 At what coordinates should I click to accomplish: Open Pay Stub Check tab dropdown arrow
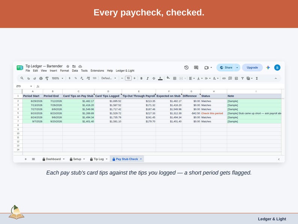tap(141, 159)
